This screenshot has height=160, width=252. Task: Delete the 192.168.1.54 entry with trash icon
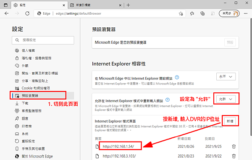[x=234, y=147]
